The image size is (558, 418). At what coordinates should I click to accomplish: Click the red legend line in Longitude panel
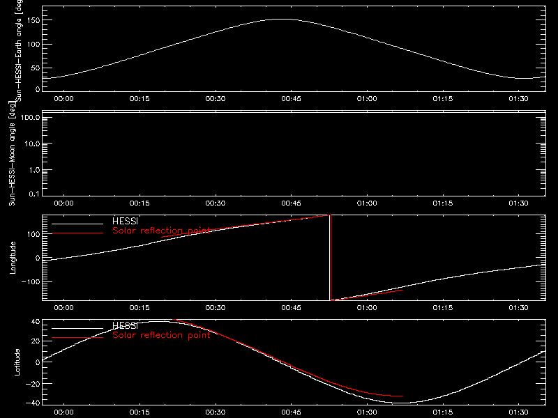(x=77, y=233)
